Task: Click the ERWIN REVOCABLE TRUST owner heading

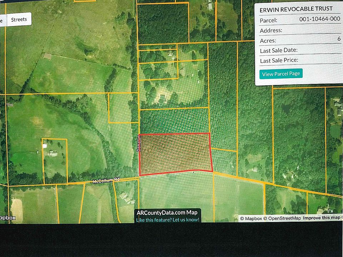Action: (296, 9)
